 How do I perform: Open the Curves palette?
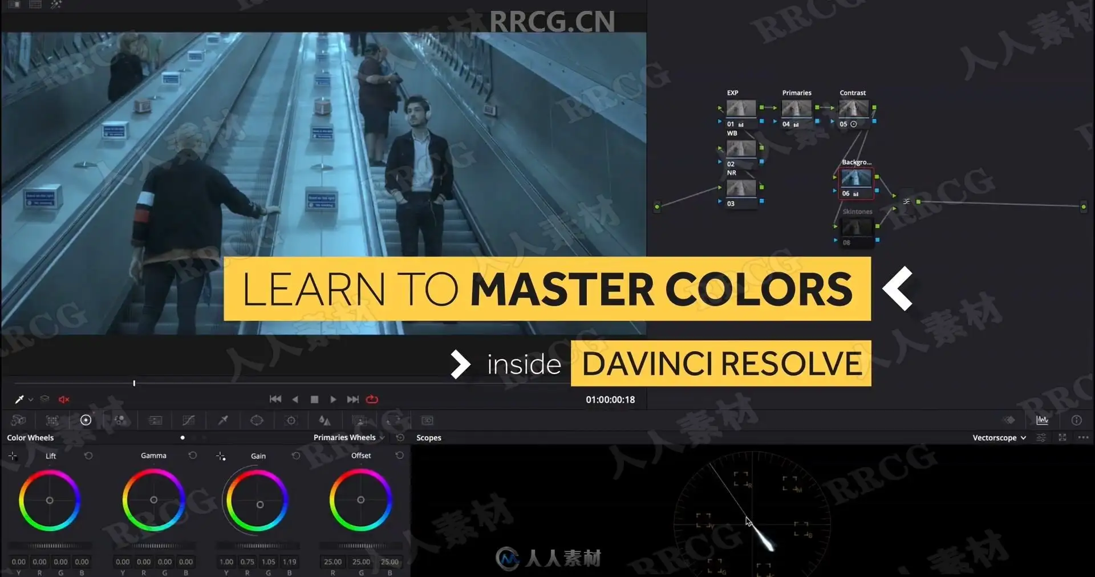(x=188, y=420)
